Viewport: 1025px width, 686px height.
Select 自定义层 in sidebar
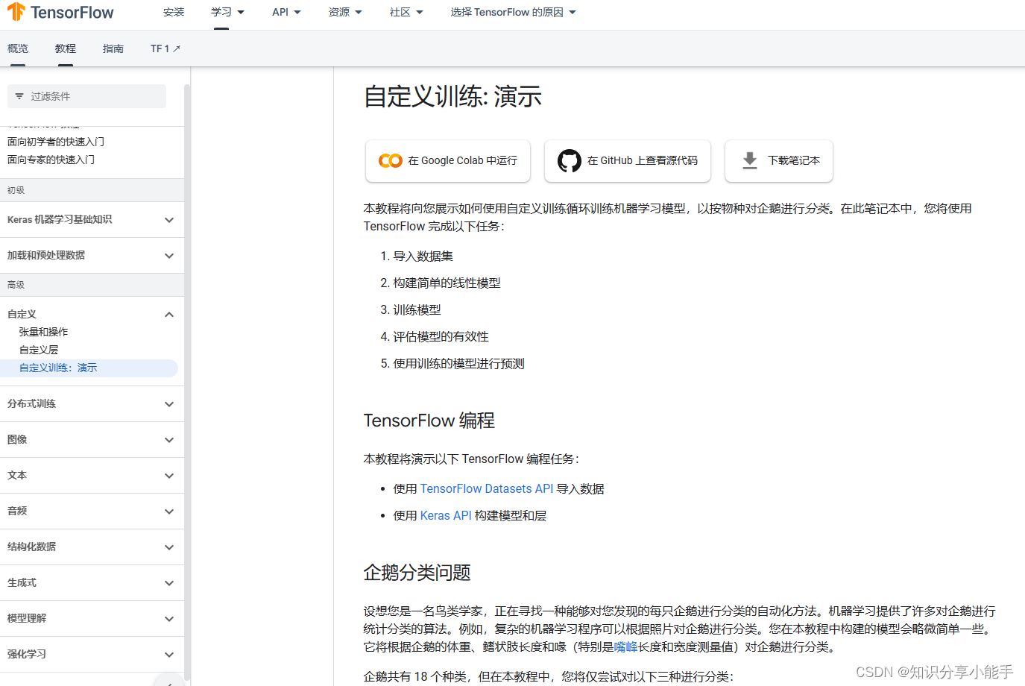39,350
